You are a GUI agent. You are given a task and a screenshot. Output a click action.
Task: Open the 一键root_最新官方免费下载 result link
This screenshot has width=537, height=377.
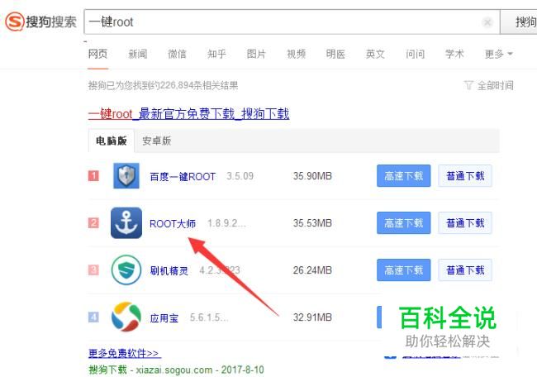(x=188, y=113)
